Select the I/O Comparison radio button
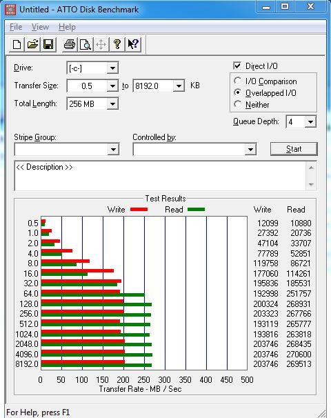Screen dimensions: 331x418 tap(237, 81)
